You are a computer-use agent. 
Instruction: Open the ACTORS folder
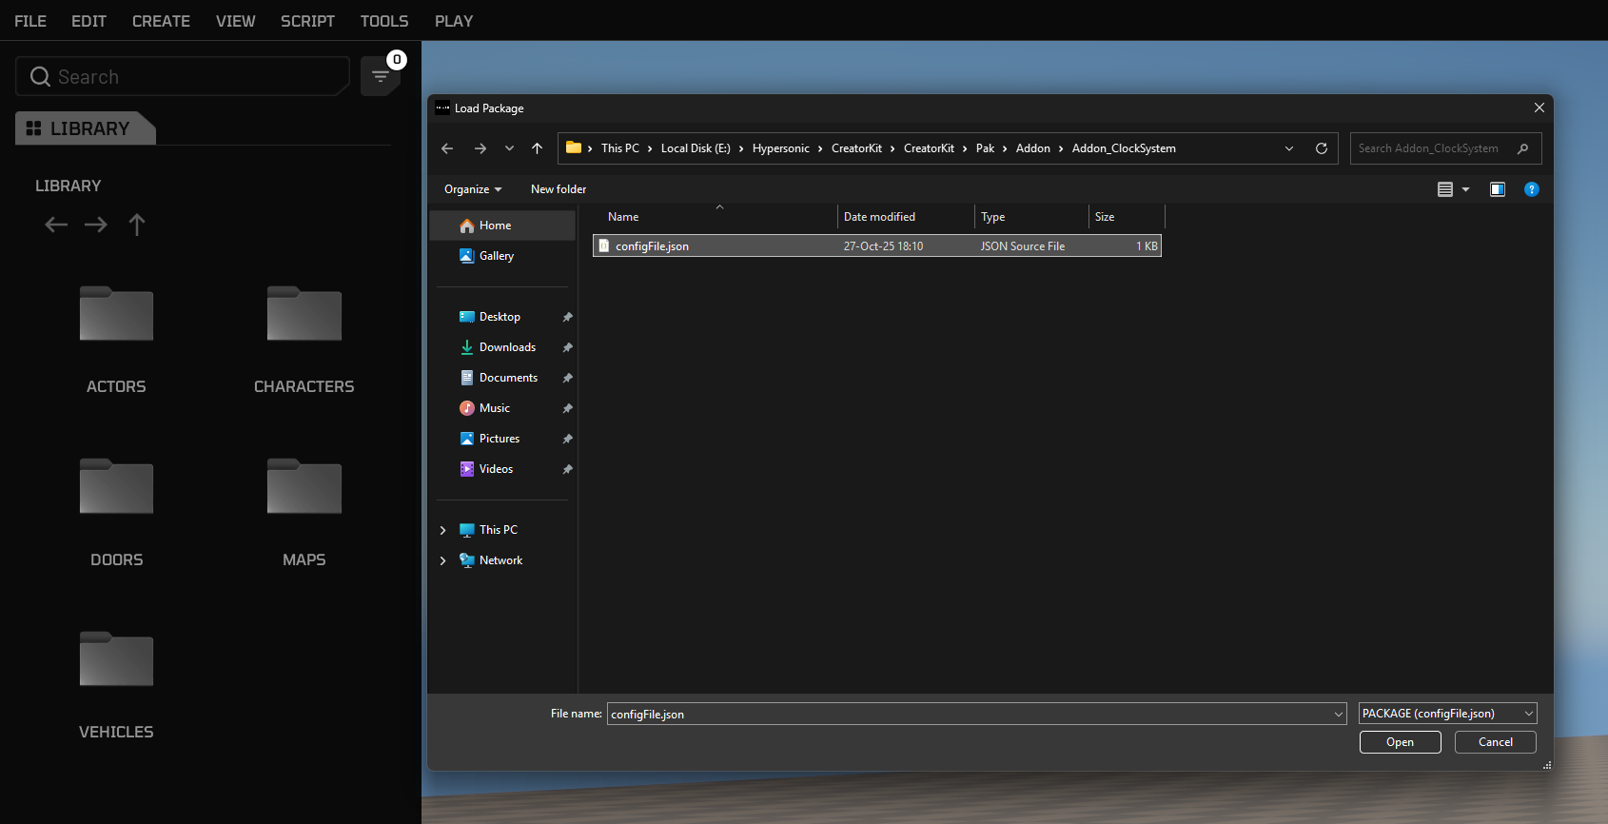tap(116, 315)
